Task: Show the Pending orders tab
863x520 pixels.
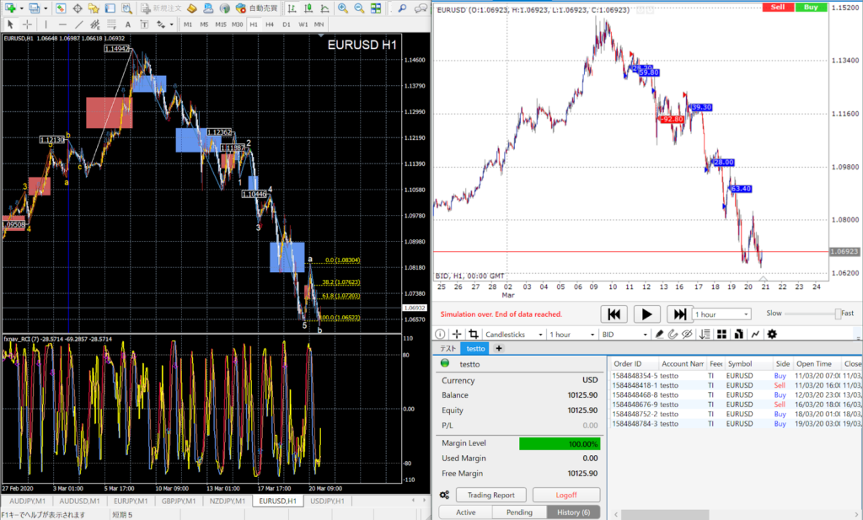Action: click(x=519, y=512)
